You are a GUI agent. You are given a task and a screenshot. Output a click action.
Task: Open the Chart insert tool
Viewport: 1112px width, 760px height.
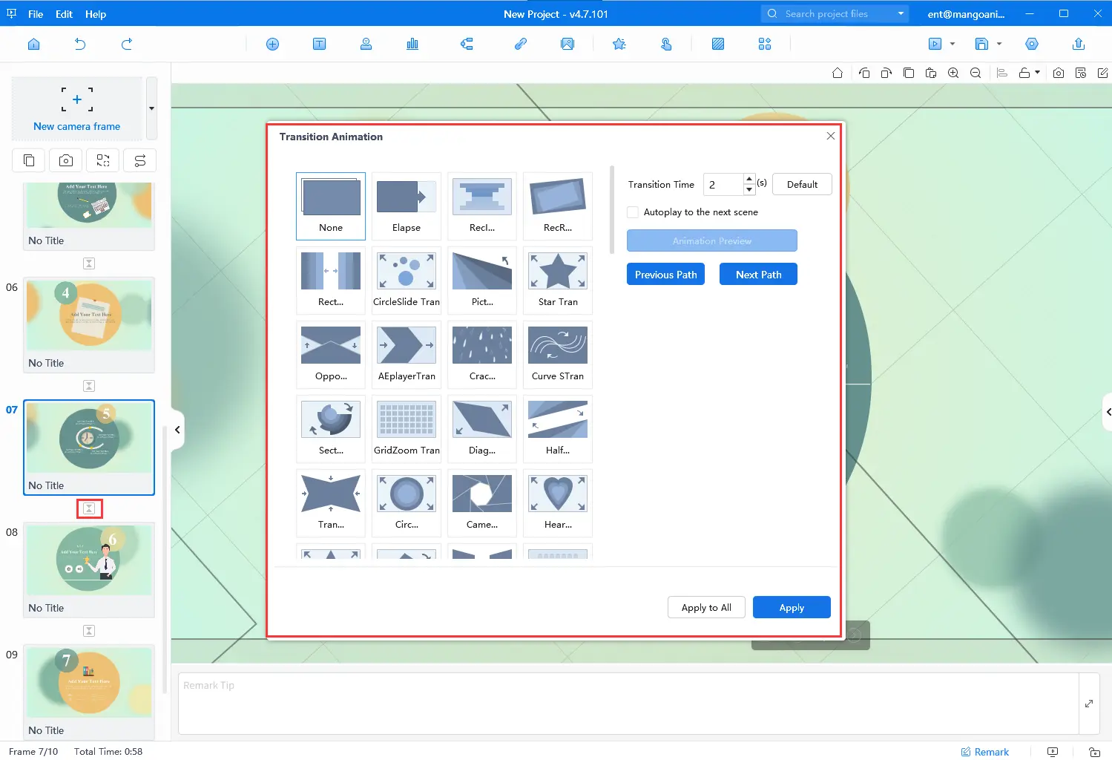(x=412, y=45)
